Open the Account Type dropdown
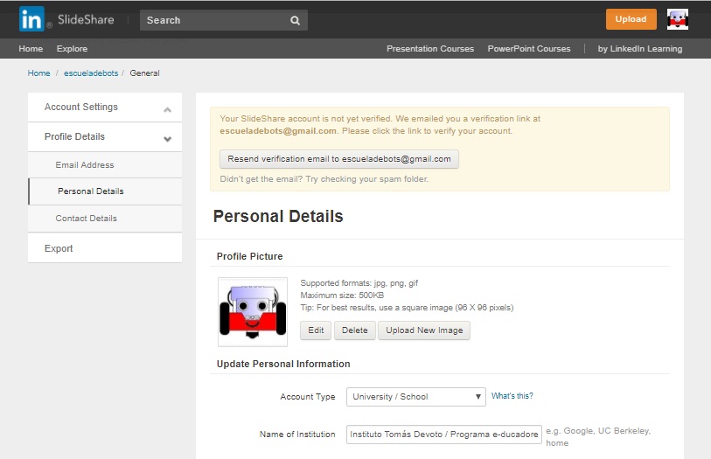711x459 pixels. click(x=416, y=397)
